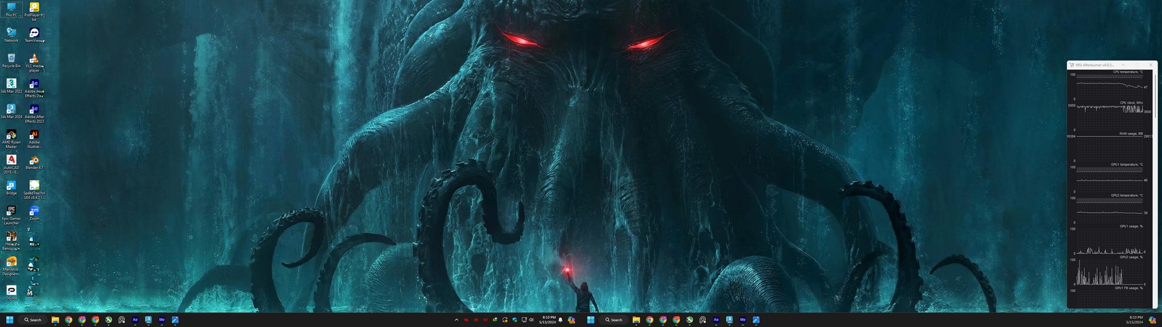This screenshot has width=1162, height=327.
Task: Click the red 46 temperature tray icon
Action: point(466,320)
